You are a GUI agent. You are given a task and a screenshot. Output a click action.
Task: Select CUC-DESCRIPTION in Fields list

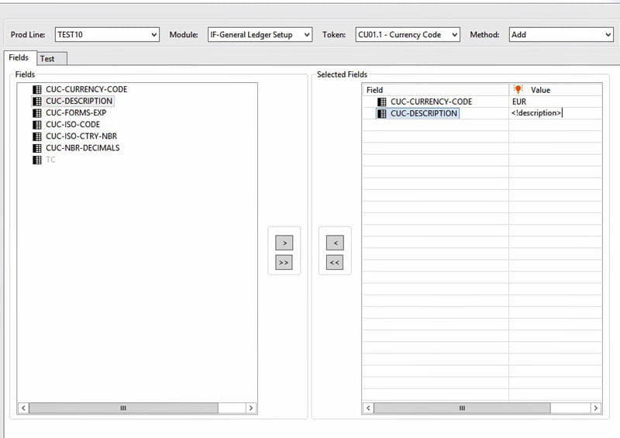[79, 102]
